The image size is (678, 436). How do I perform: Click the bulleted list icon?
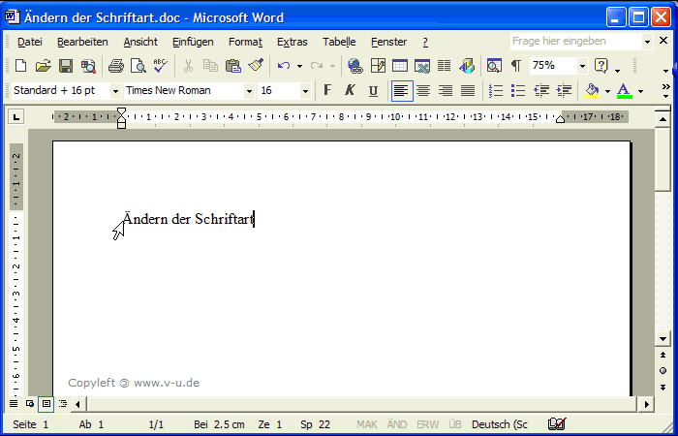(x=517, y=91)
